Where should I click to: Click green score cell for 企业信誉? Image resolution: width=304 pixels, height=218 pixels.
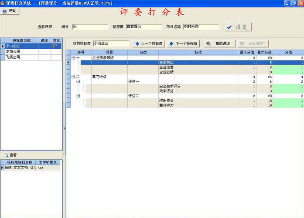[288, 67]
